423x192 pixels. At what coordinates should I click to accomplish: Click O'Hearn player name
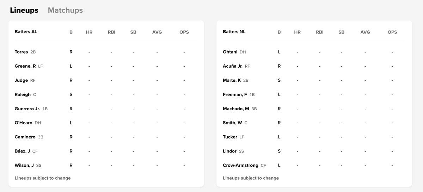24,123
